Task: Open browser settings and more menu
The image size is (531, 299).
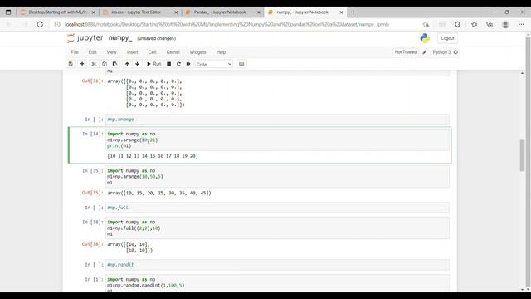Action: tap(521, 24)
